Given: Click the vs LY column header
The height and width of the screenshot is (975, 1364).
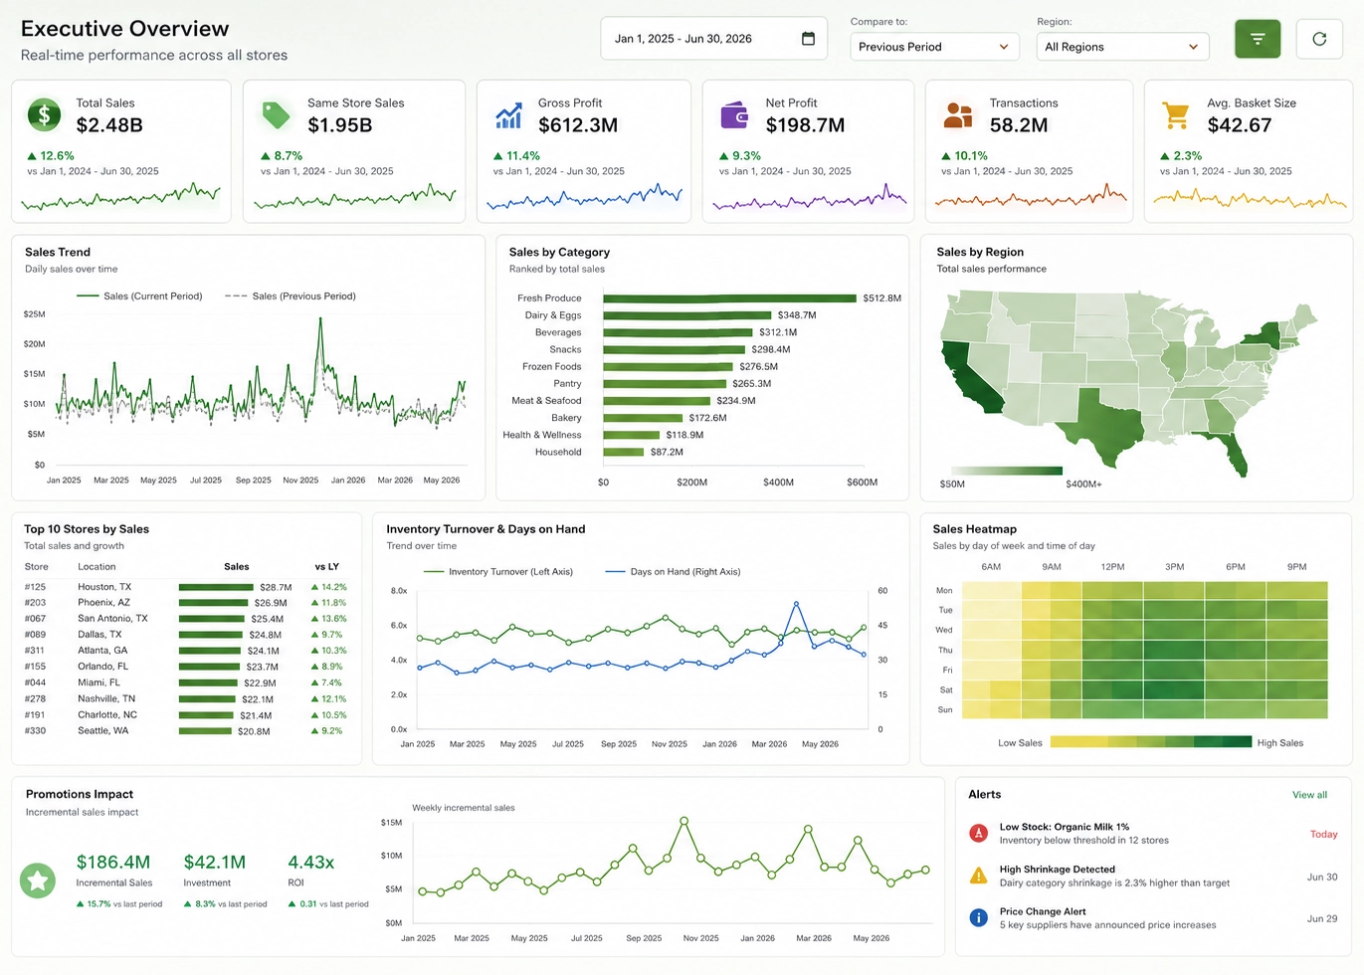Looking at the screenshot, I should tap(327, 567).
